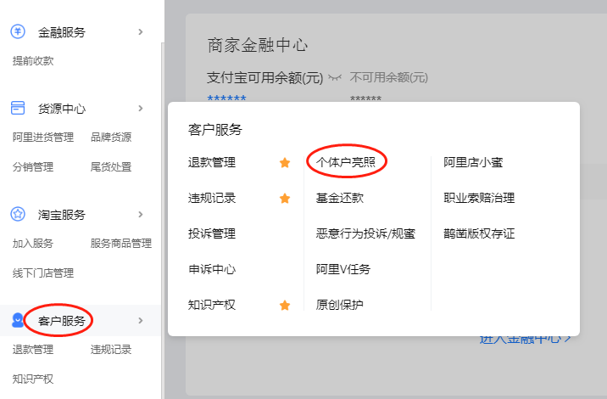The height and width of the screenshot is (399, 607).
Task: Click 知识产权 link under sidebar 客户服务
Action: click(33, 379)
